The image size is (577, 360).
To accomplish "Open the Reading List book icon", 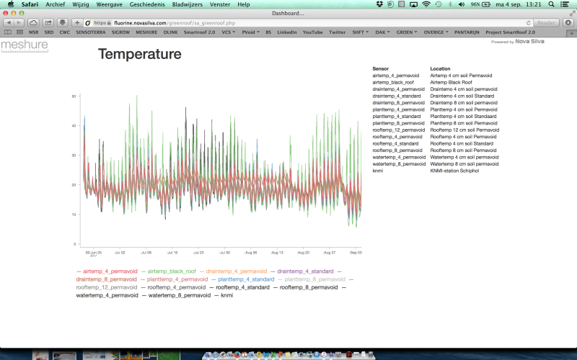I will (8, 32).
